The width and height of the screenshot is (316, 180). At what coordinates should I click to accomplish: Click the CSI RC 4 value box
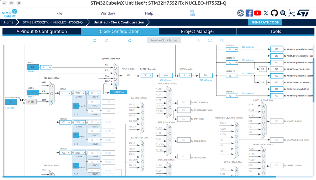point(33,92)
